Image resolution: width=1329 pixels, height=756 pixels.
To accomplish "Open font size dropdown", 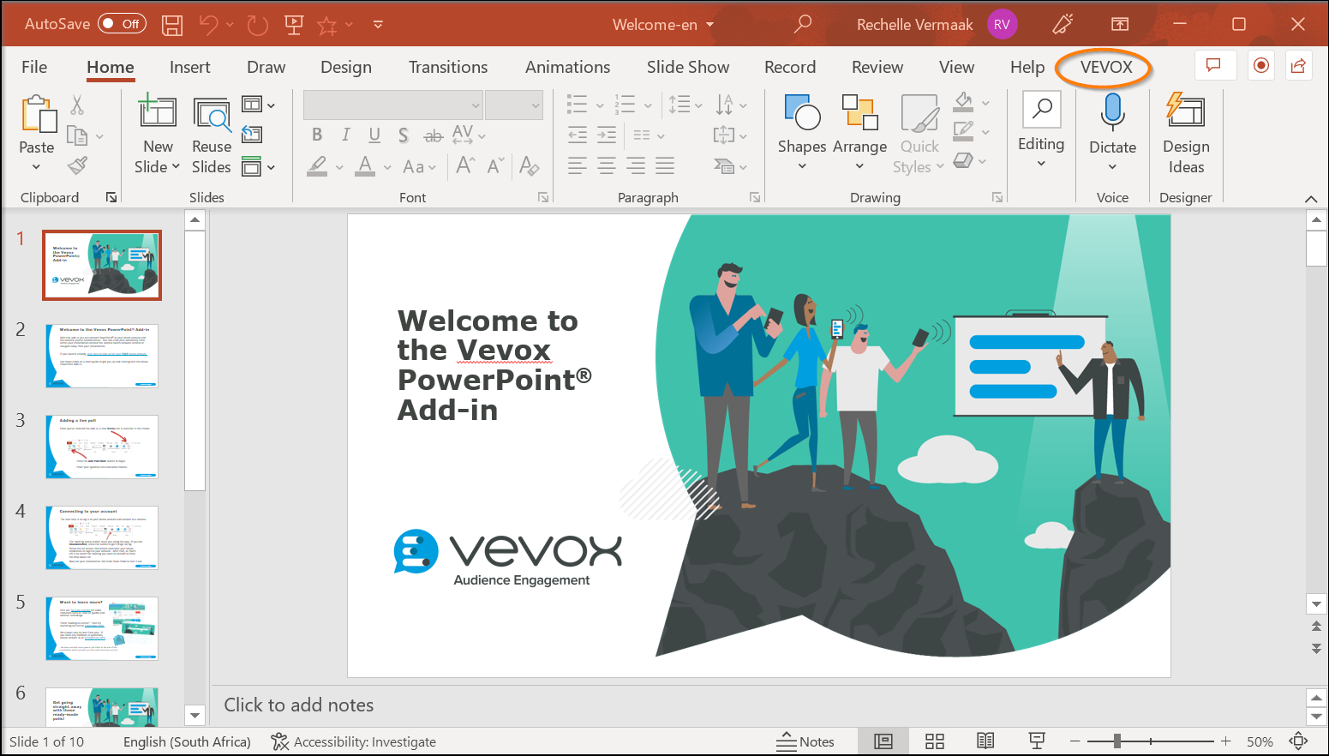I will (536, 105).
